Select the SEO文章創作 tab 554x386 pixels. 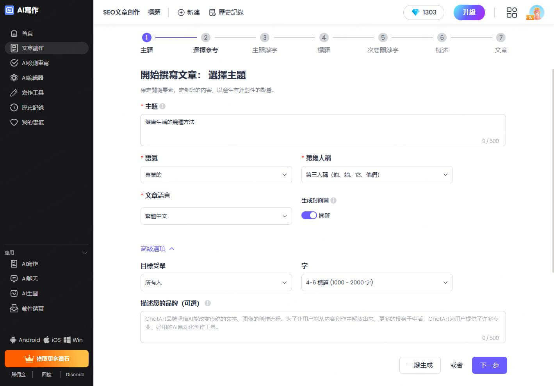click(121, 13)
